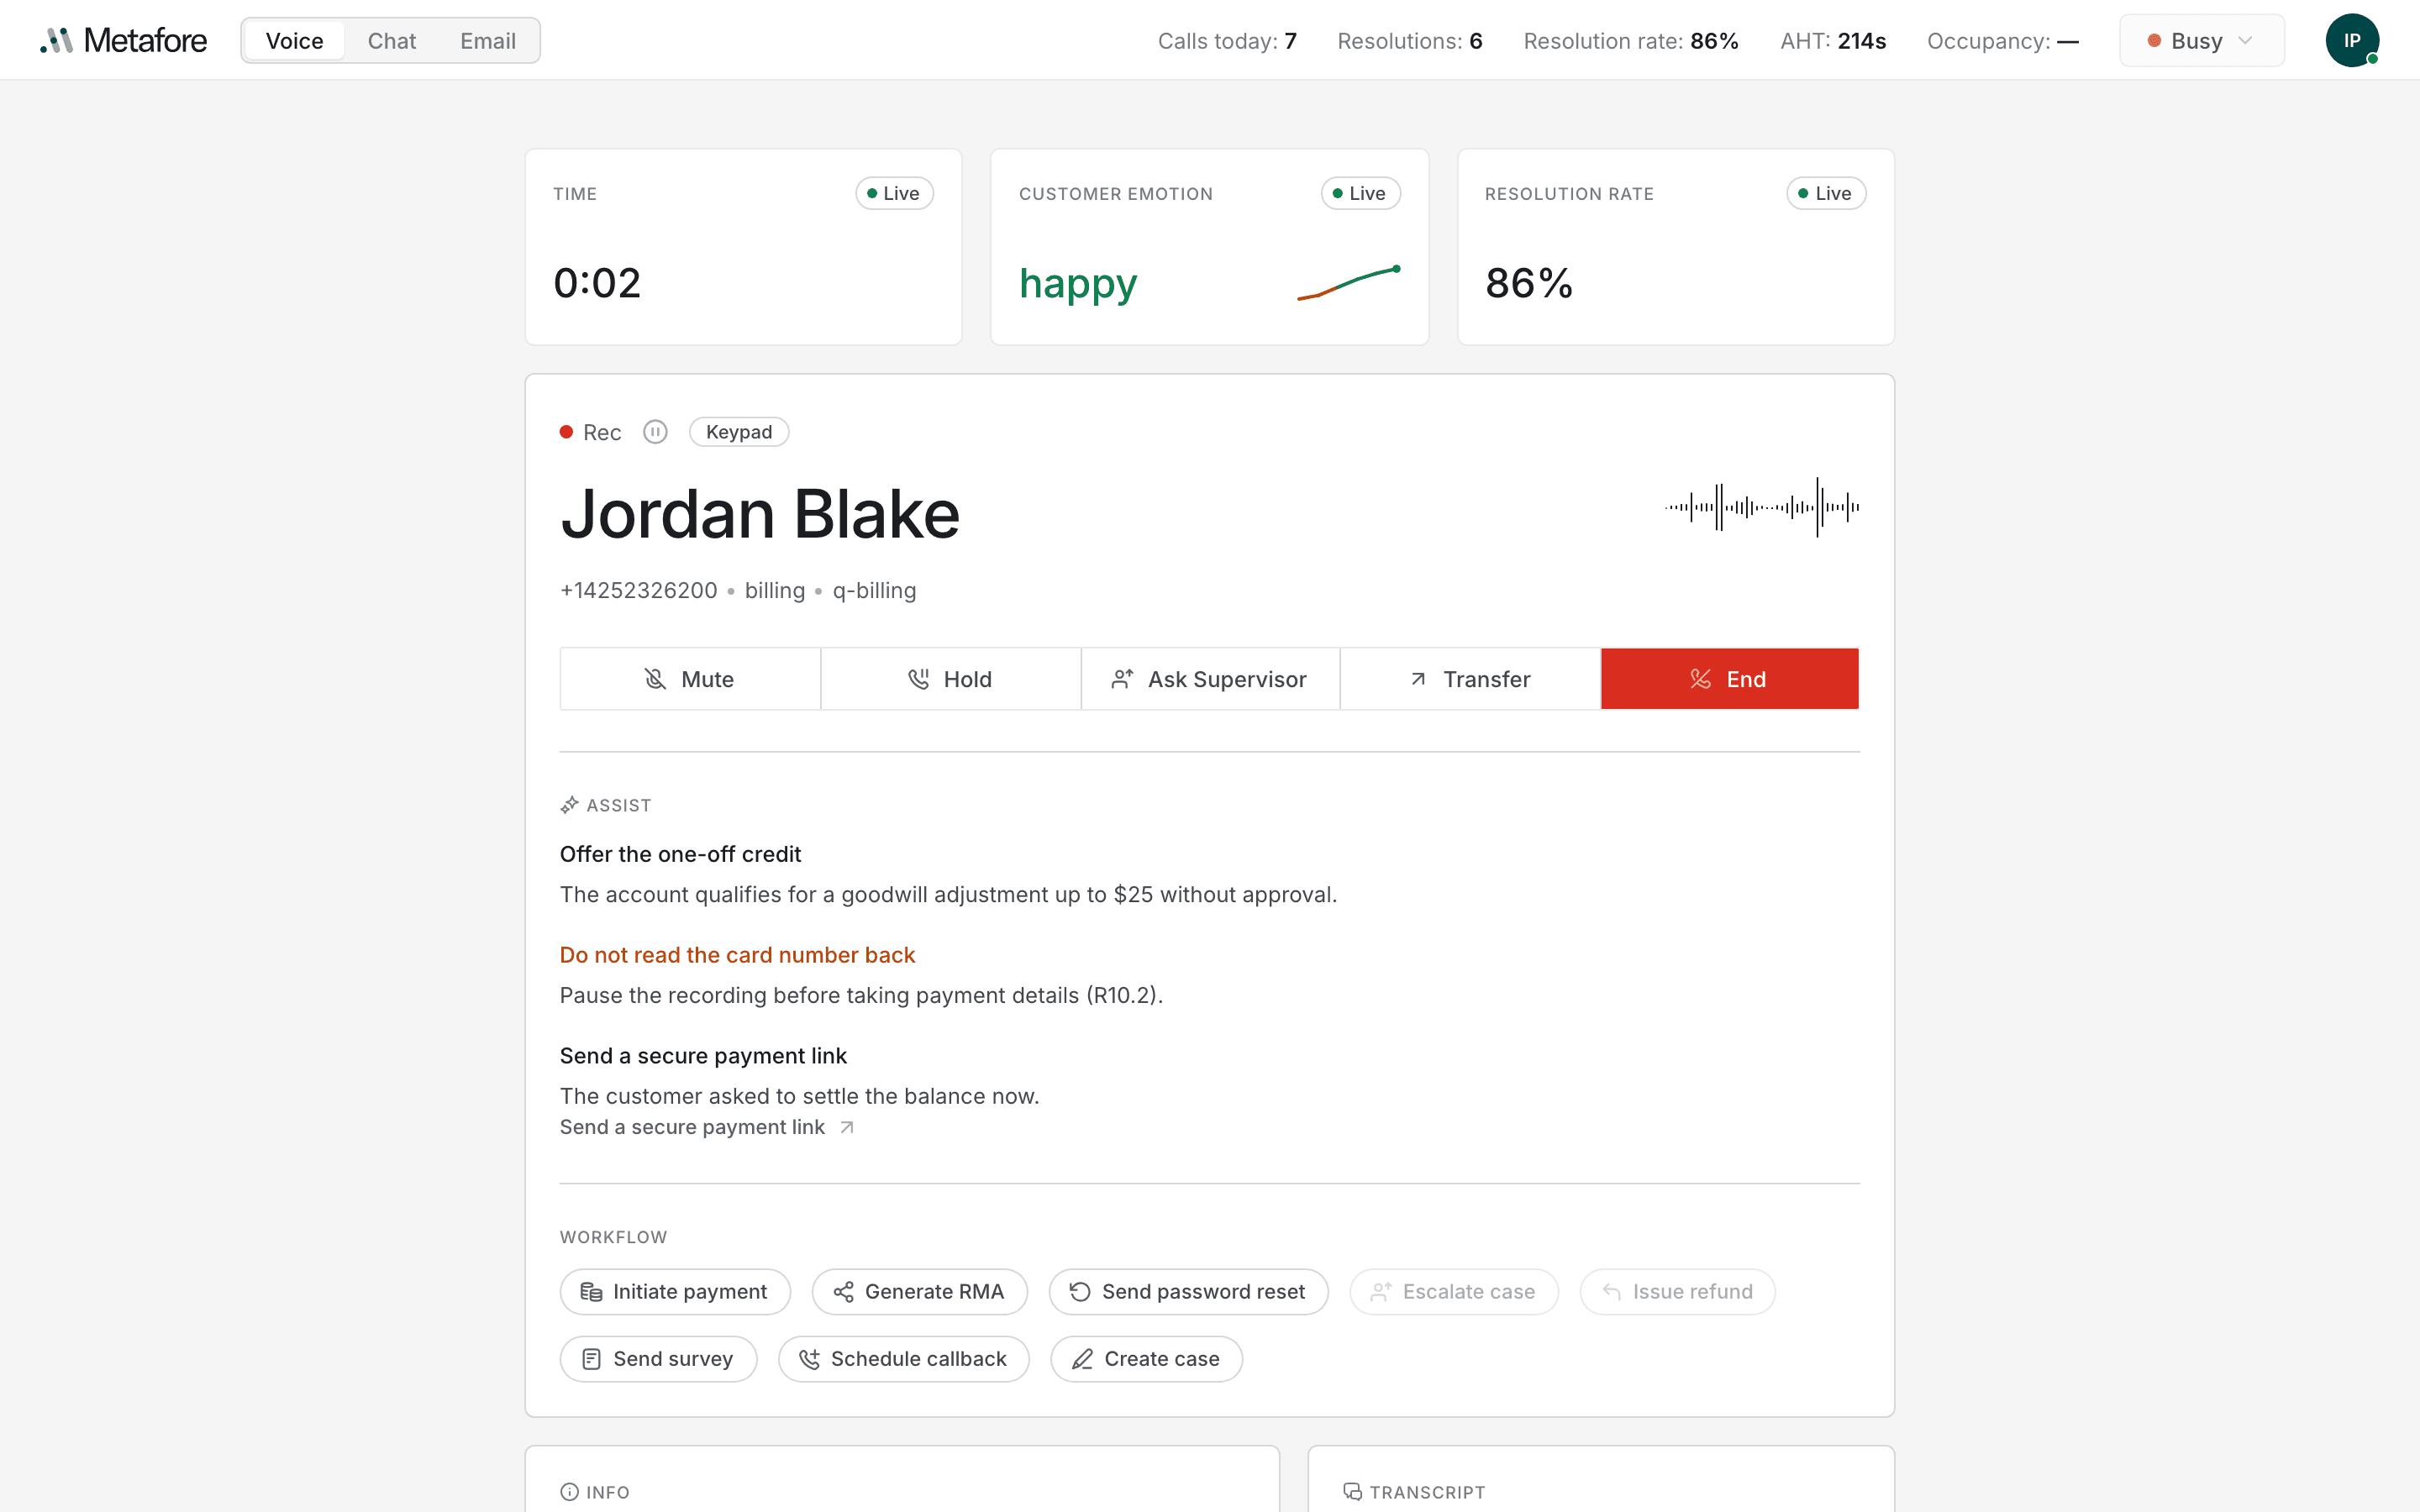Click Create case workflow
The image size is (2420, 1512).
1147,1359
